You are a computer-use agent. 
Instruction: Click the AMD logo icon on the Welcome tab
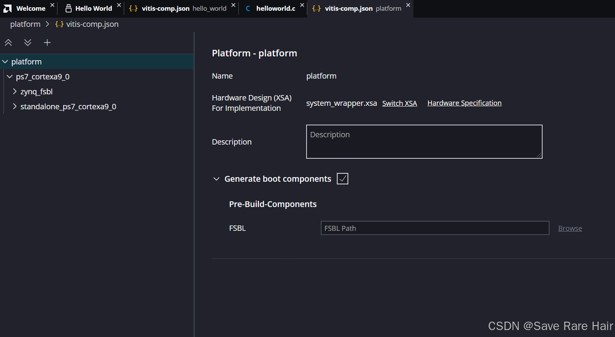(x=8, y=8)
